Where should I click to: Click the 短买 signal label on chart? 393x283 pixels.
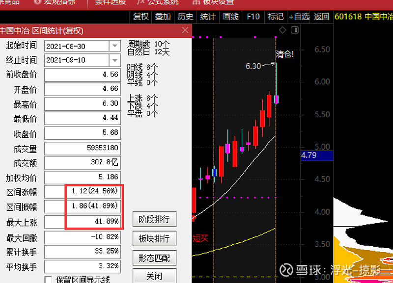point(200,238)
